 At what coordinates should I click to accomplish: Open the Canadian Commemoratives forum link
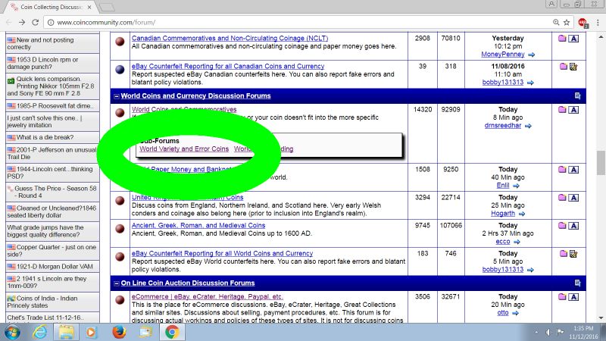pyautogui.click(x=230, y=39)
